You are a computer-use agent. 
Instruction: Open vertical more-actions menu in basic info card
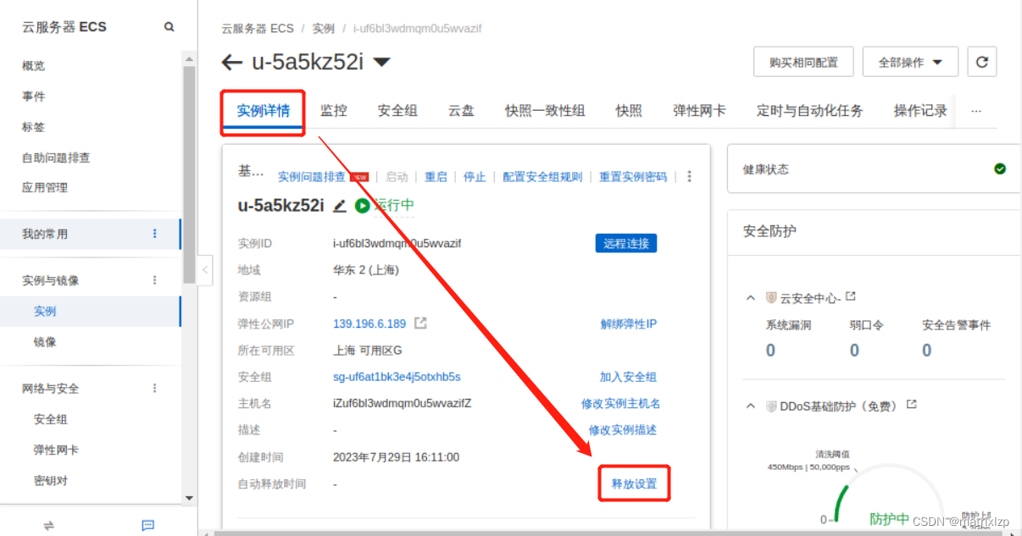click(x=689, y=177)
